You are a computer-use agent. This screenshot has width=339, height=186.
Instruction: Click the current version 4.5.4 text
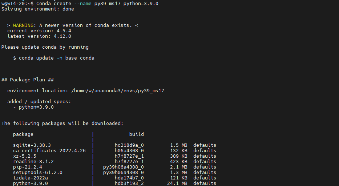pyautogui.click(x=39, y=31)
